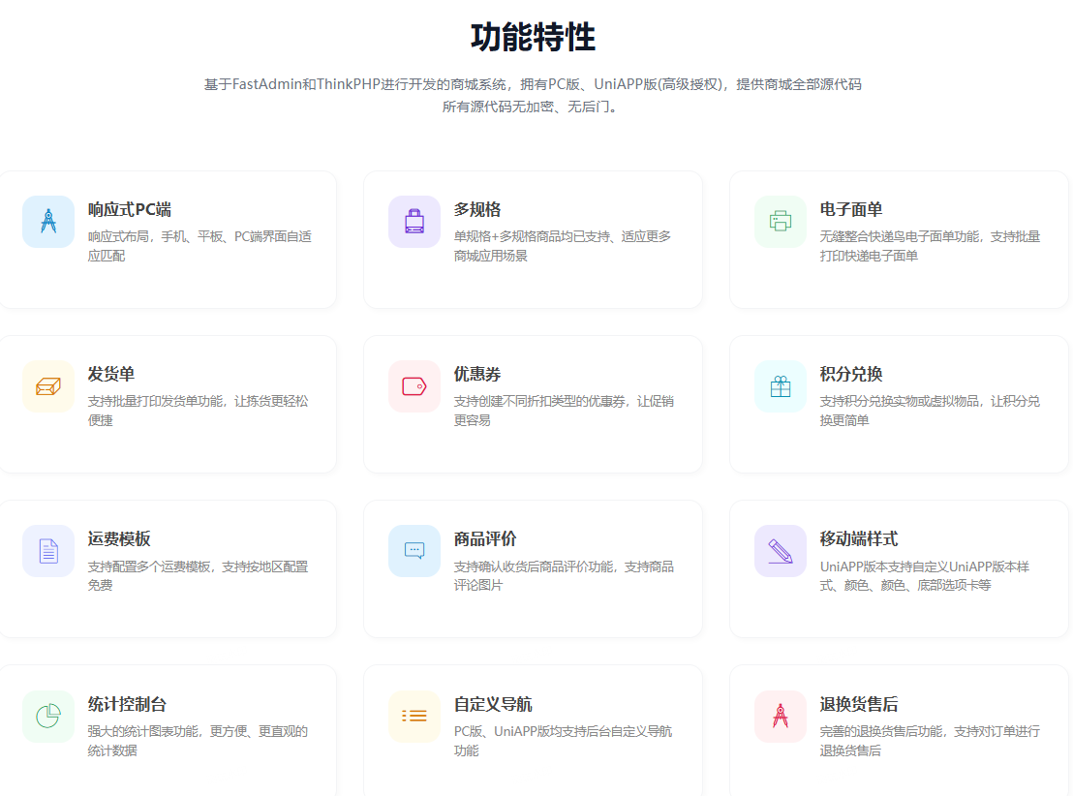Click the document icon for 运费模板
This screenshot has width=1073, height=796.
point(48,551)
